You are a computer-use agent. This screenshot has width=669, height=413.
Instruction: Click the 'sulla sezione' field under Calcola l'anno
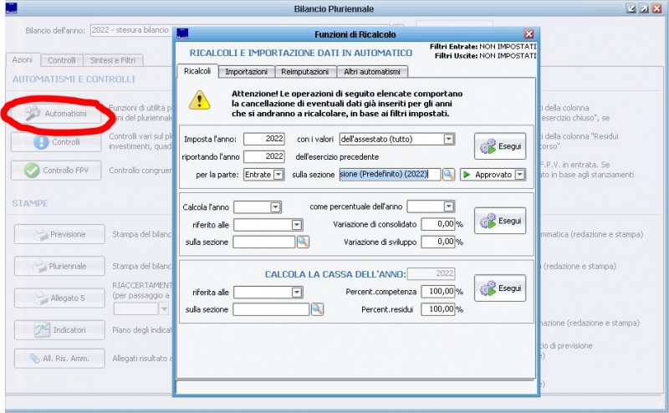[x=264, y=242]
